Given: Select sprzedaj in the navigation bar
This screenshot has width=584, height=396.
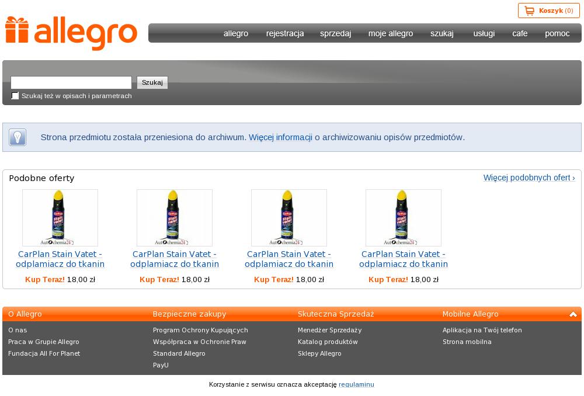Looking at the screenshot, I should click(x=336, y=33).
